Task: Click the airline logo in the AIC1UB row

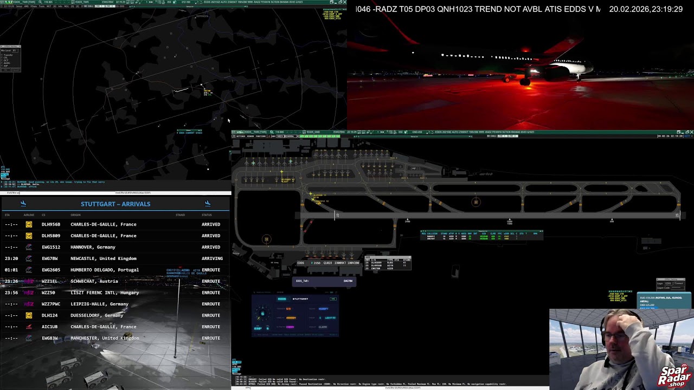Action: (x=29, y=327)
